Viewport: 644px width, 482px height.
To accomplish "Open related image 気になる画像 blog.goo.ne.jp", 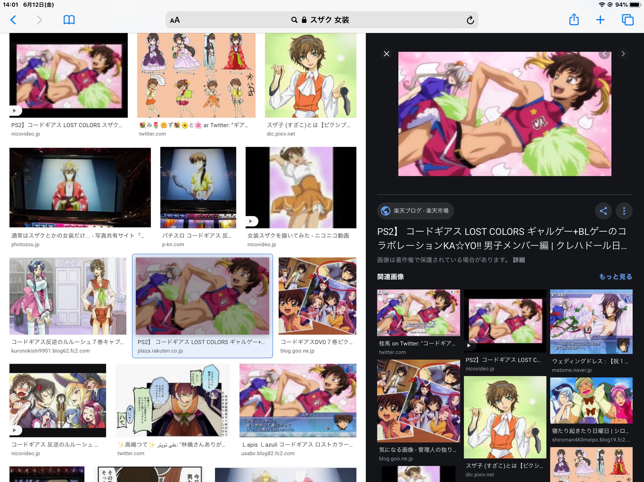I will [x=419, y=401].
